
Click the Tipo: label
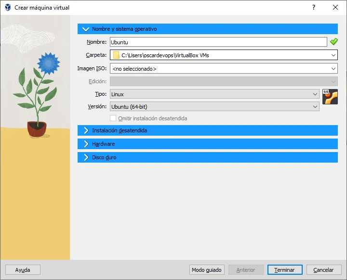[x=101, y=94]
